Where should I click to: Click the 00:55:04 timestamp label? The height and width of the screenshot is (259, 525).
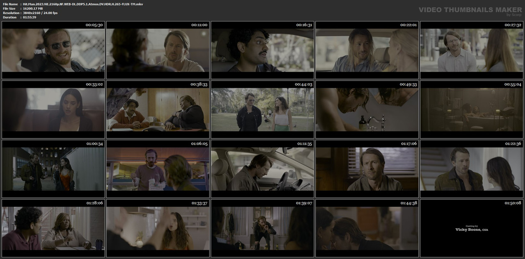[x=513, y=84]
